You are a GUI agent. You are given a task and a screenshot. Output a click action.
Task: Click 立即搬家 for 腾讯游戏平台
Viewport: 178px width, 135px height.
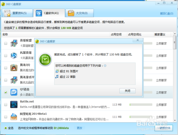coord(161,80)
